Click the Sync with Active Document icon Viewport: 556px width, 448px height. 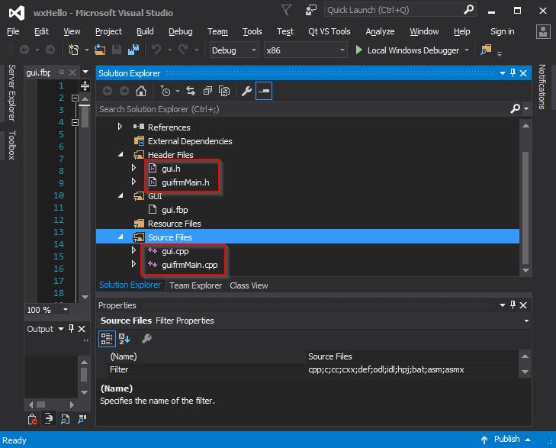click(x=191, y=91)
